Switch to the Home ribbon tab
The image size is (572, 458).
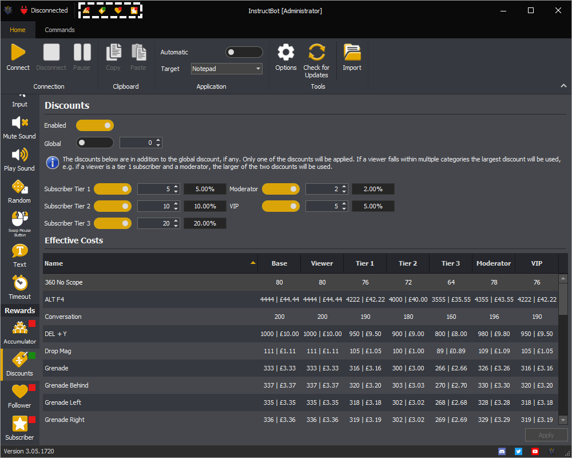click(18, 30)
